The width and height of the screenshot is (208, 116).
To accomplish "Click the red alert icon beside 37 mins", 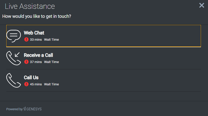I will click(x=27, y=62).
